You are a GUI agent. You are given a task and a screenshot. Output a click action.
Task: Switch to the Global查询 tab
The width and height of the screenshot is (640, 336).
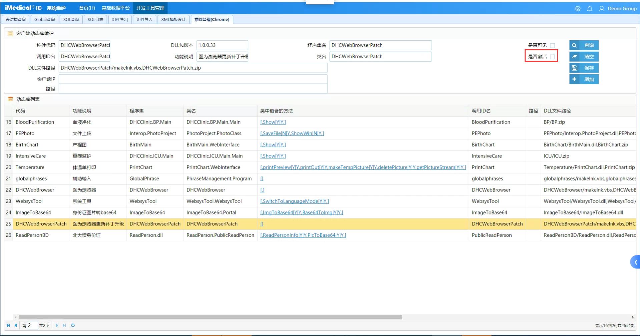pos(44,20)
